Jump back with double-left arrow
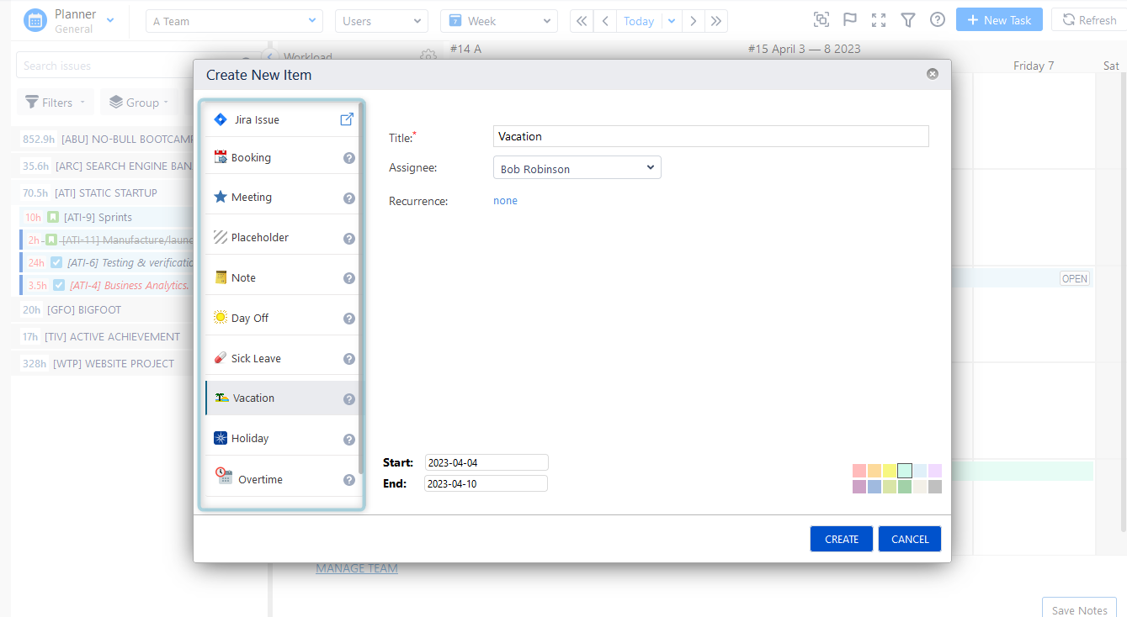 coord(582,21)
